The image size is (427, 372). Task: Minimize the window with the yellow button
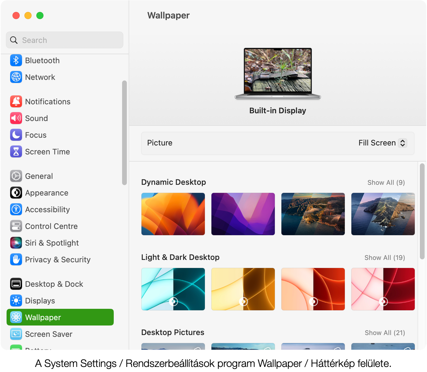point(28,15)
